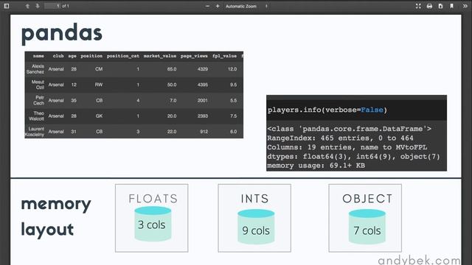This screenshot has height=265, width=472.
Task: Click the 'False' keyword in code
Action: coord(372,110)
